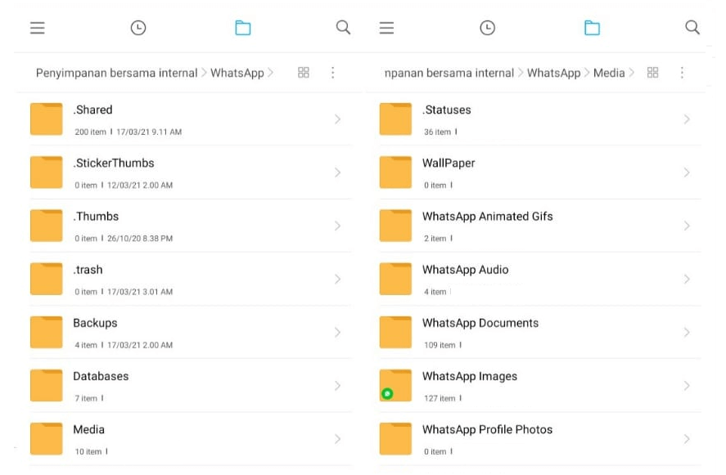Viewport: 726px width, 475px height.
Task: Select folder browse tab in right screen
Action: (x=592, y=28)
